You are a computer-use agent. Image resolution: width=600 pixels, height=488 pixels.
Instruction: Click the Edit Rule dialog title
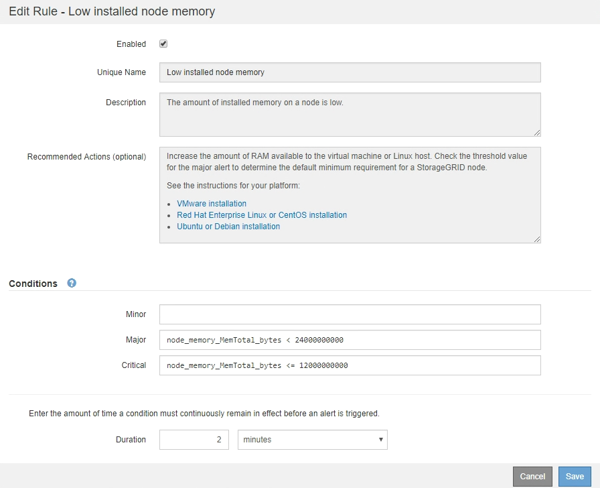112,11
